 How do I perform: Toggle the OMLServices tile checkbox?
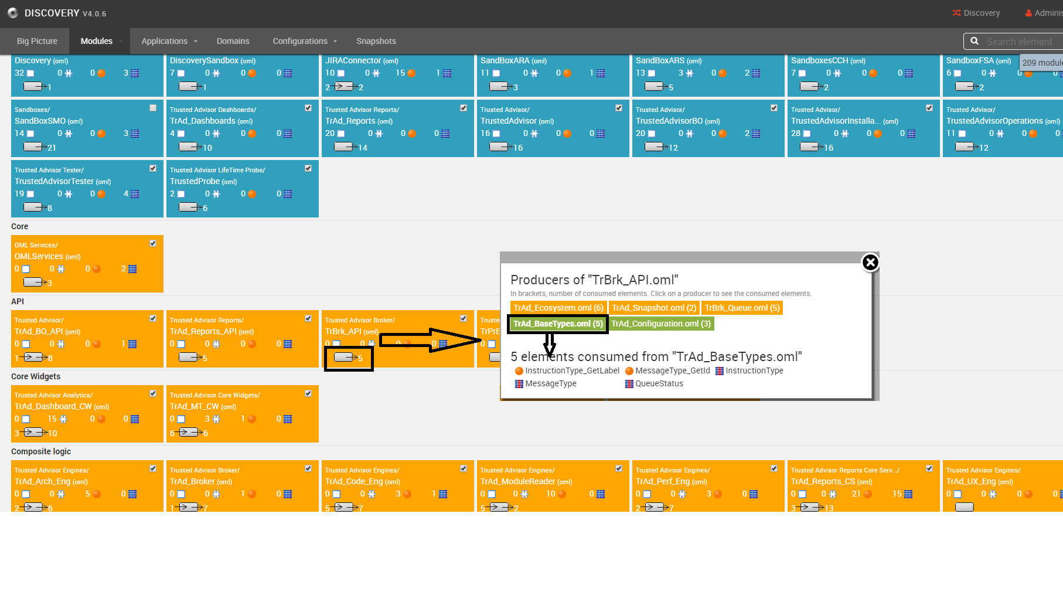point(153,243)
